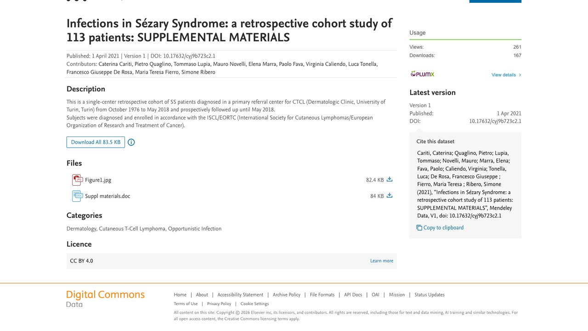Open the Figure1.jpg file name

tap(98, 180)
